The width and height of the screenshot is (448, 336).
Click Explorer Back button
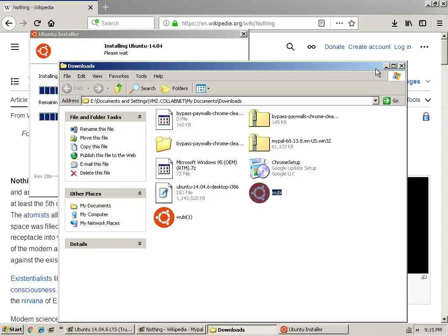point(73,88)
